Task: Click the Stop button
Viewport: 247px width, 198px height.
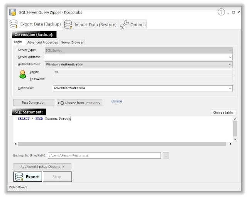Action: point(57,176)
